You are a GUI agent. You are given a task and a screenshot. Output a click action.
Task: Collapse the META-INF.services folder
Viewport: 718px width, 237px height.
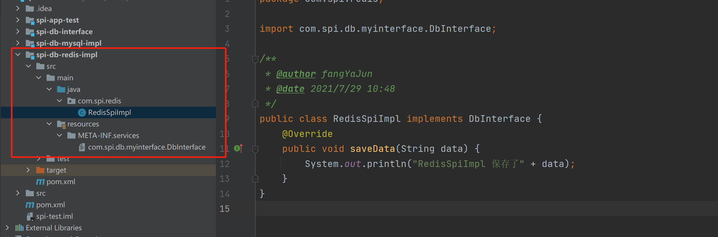pos(60,135)
